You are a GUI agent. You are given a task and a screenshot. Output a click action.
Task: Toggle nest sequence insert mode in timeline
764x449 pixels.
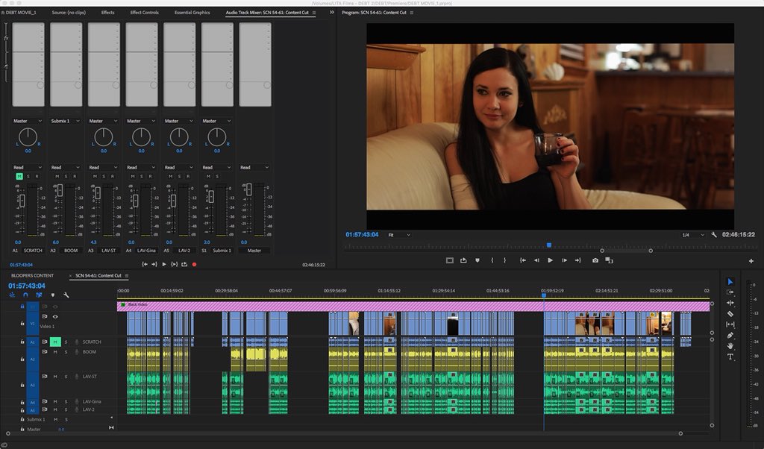pyautogui.click(x=12, y=295)
